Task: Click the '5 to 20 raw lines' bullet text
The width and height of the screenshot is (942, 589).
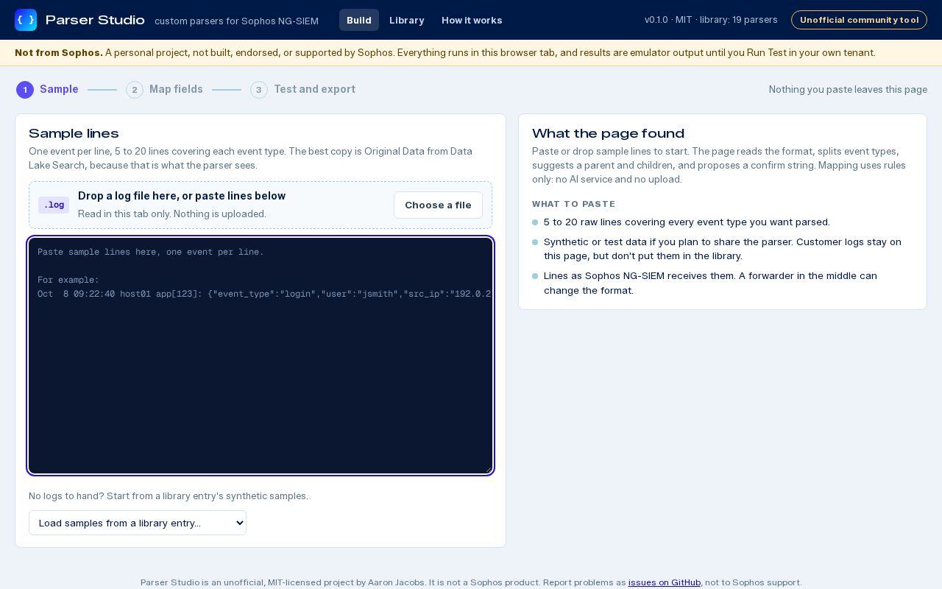Action: pos(687,222)
